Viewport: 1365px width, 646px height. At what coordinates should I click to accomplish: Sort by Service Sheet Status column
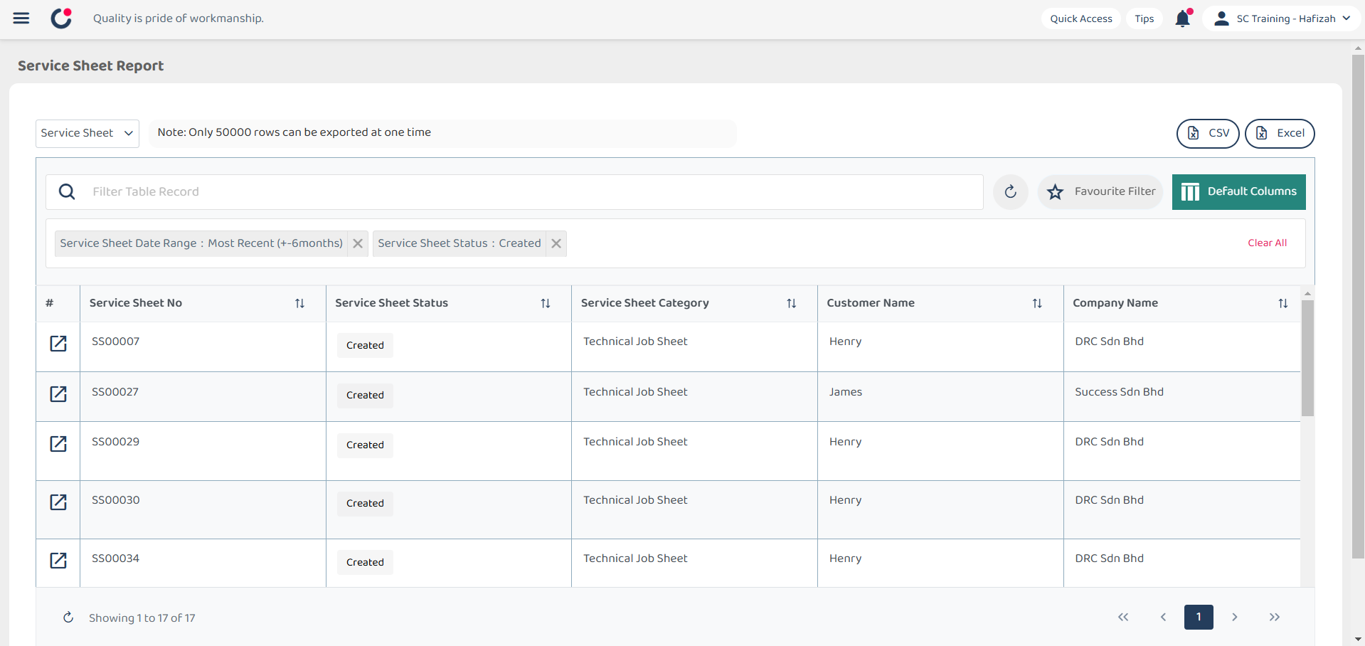click(546, 304)
